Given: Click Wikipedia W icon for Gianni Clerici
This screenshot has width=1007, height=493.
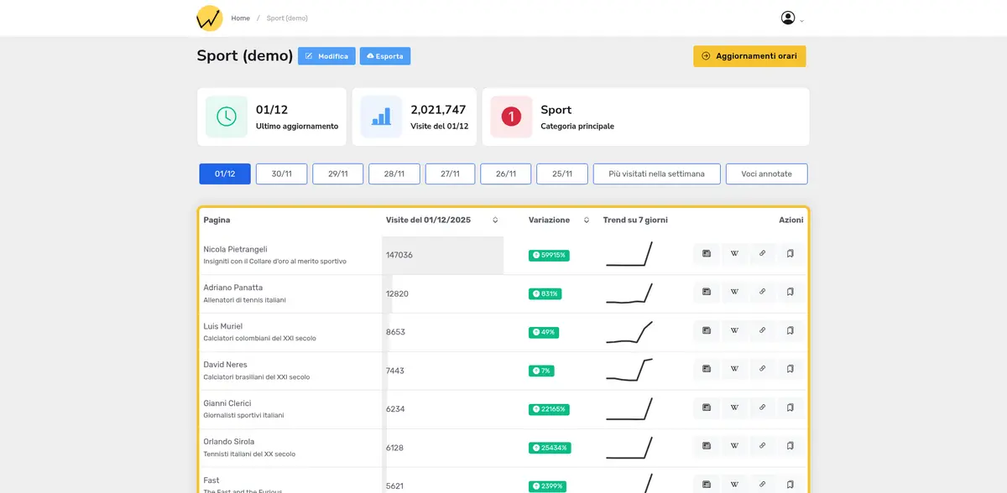Looking at the screenshot, I should tap(734, 407).
